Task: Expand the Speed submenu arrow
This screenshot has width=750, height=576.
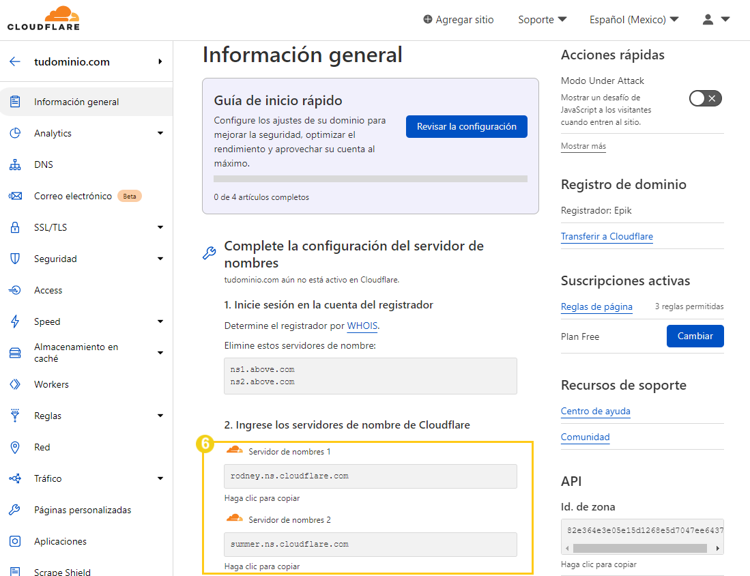Action: coord(160,321)
